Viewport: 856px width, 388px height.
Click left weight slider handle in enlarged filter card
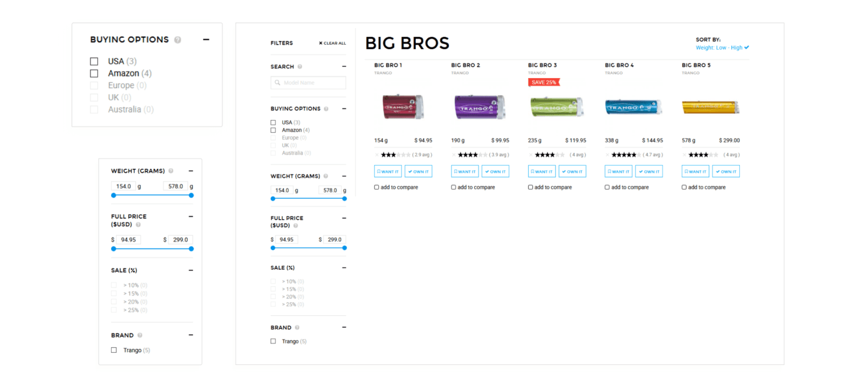(114, 196)
